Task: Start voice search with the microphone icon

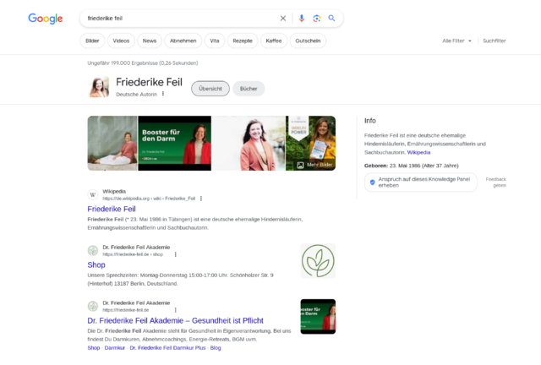Action: 302,19
